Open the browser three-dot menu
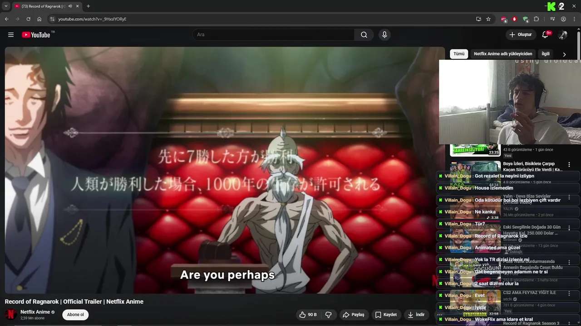Viewport: 581px width, 326px height. click(x=575, y=19)
